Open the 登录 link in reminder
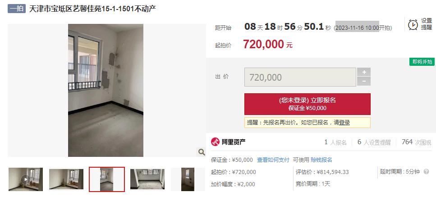 pos(344,123)
